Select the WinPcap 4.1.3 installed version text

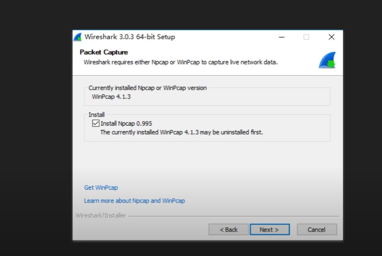[111, 97]
